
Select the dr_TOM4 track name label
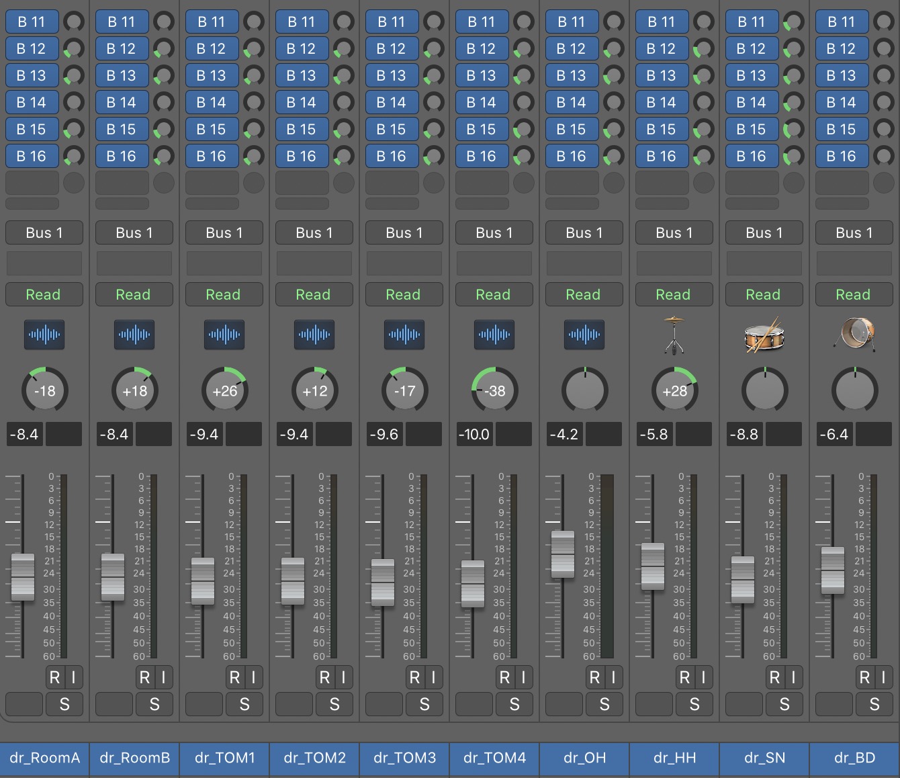(x=494, y=758)
